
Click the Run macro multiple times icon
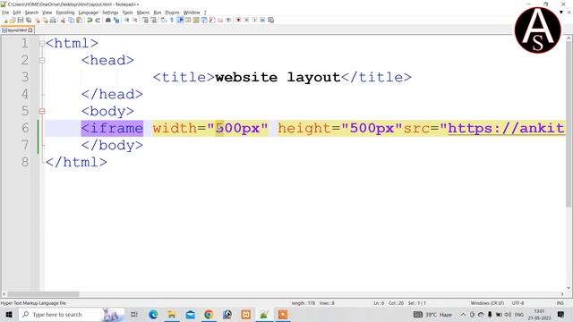[262, 20]
